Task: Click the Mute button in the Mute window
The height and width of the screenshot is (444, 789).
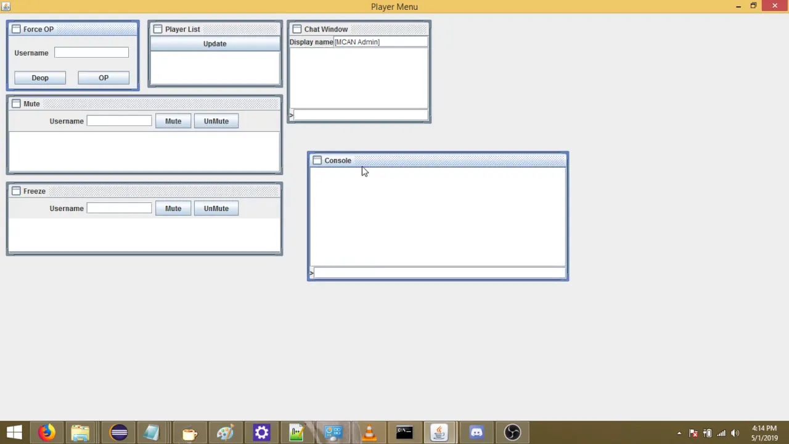Action: click(x=173, y=121)
